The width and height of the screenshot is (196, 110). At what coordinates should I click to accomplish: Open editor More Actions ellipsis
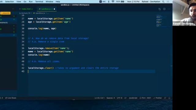pos(169,9)
